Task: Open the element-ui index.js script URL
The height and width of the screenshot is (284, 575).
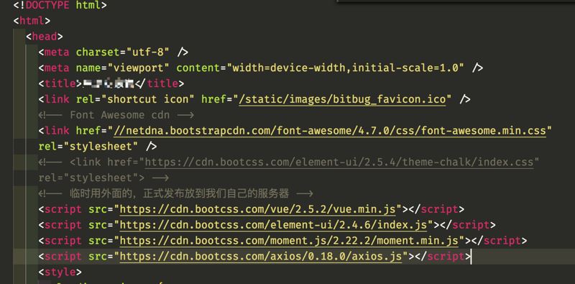Action: point(274,225)
